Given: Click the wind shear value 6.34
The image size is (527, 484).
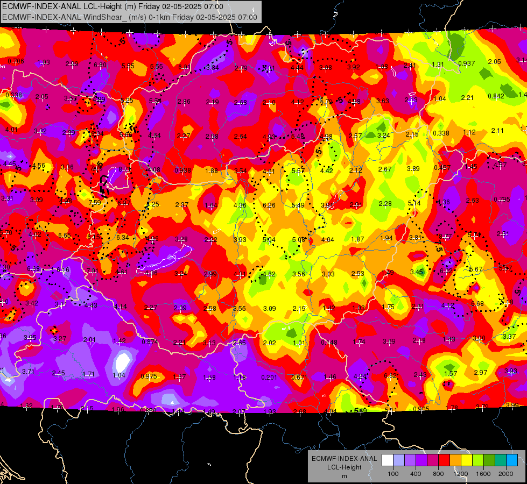Looking at the screenshot, I should click(123, 238).
